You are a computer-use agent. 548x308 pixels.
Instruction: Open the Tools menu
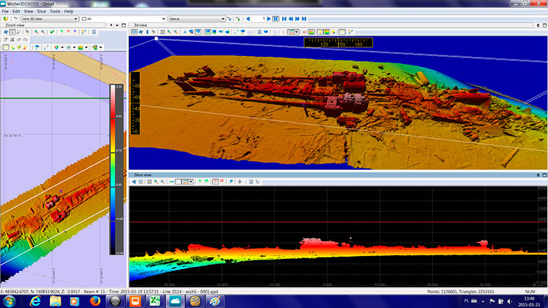pos(55,12)
